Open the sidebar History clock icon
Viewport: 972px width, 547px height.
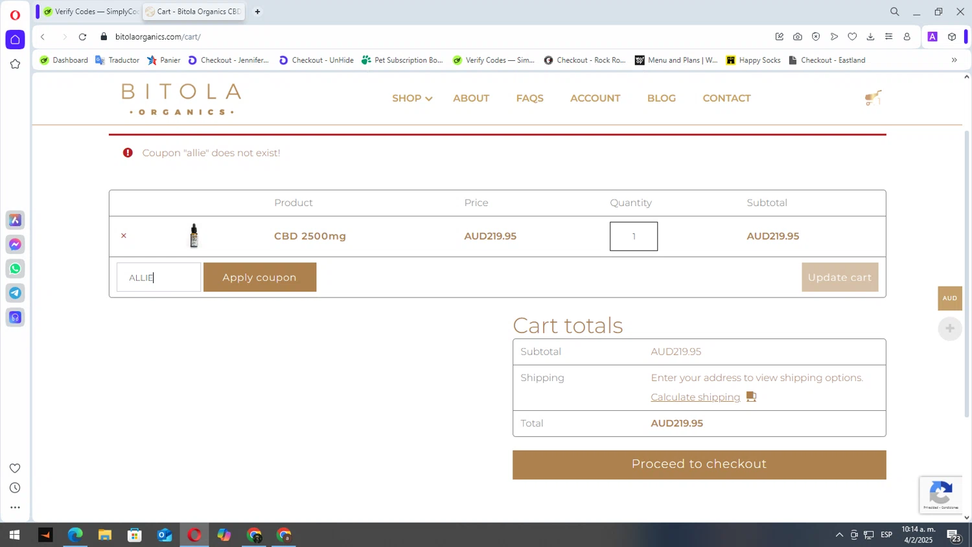click(x=15, y=488)
